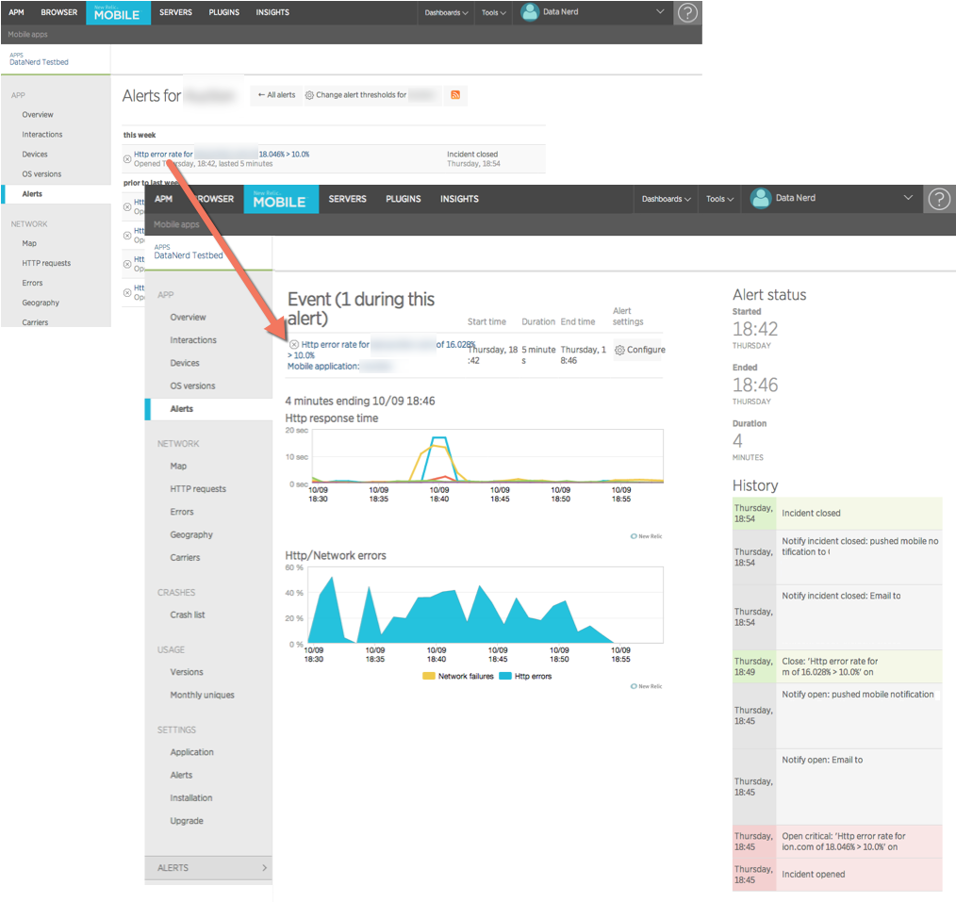
Task: Click Data Nerd avatar in back window
Action: 530,12
